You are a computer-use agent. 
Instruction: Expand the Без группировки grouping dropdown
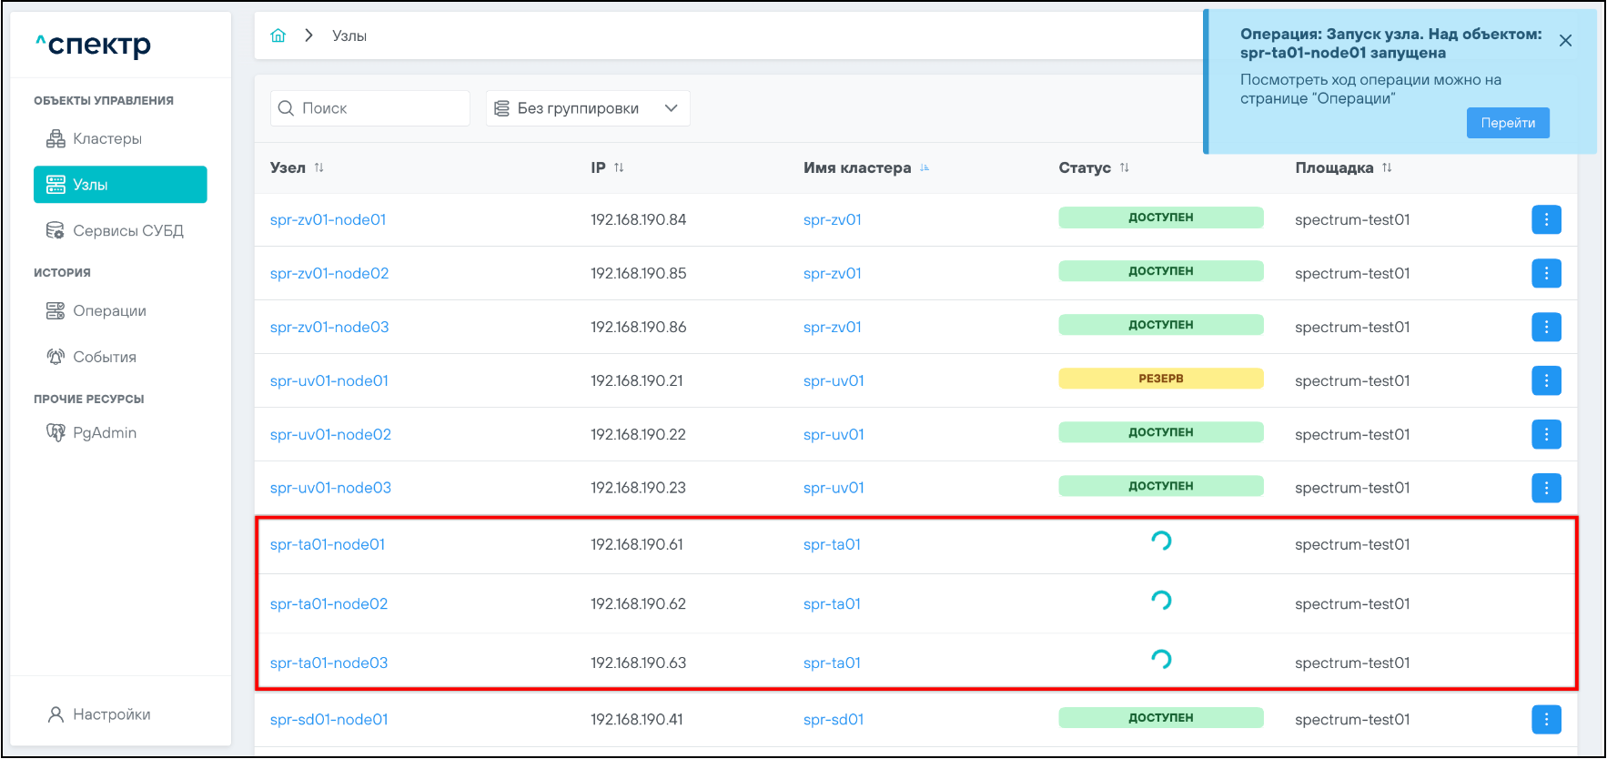587,108
